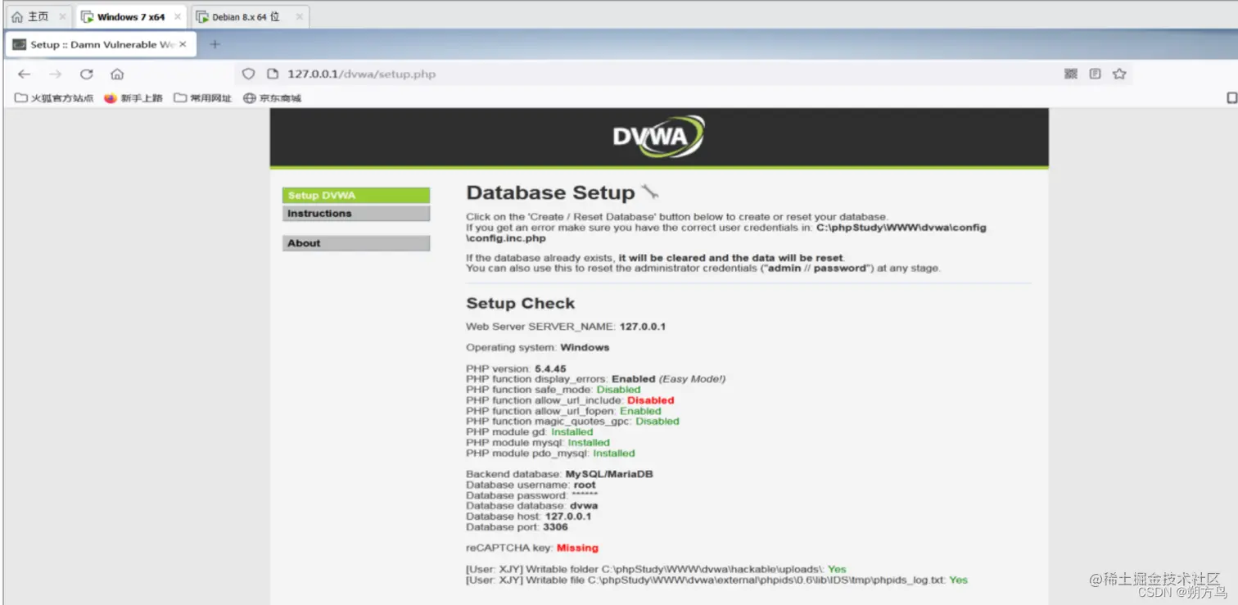This screenshot has width=1238, height=605.
Task: Click the DVWA logo in header
Action: pos(658,137)
